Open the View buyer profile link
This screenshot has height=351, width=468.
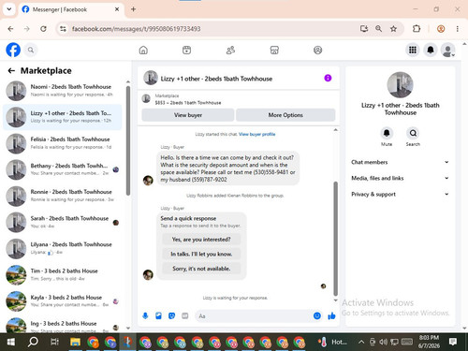point(256,134)
